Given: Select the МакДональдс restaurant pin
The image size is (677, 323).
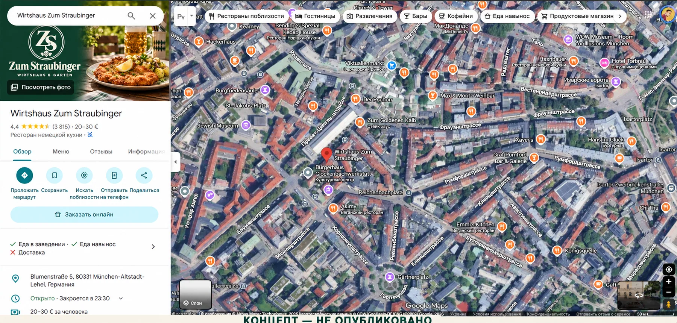Looking at the screenshot, I should 475,28.
